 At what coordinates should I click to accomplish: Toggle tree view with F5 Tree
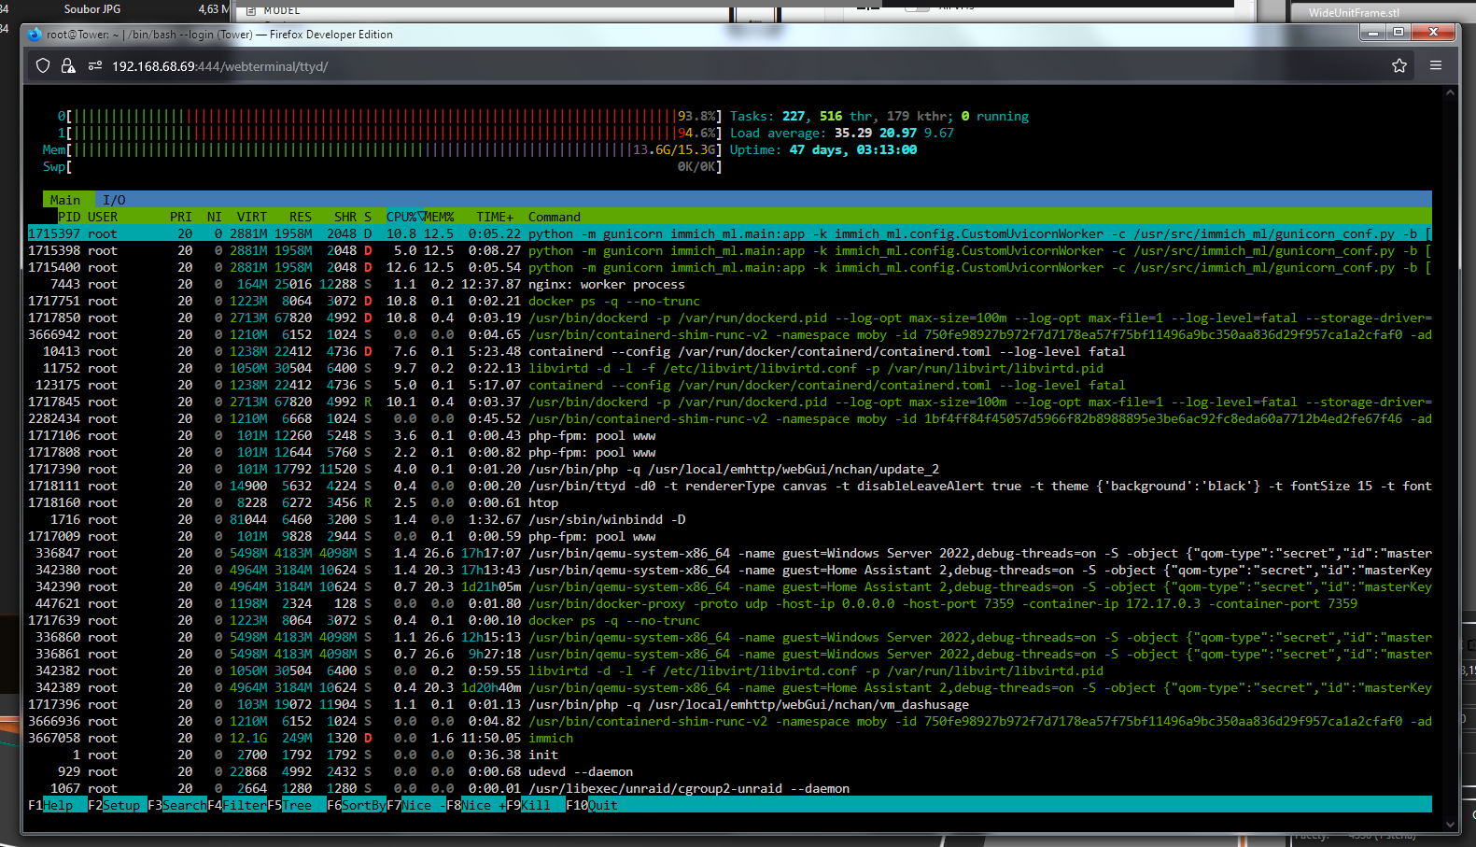(x=297, y=805)
